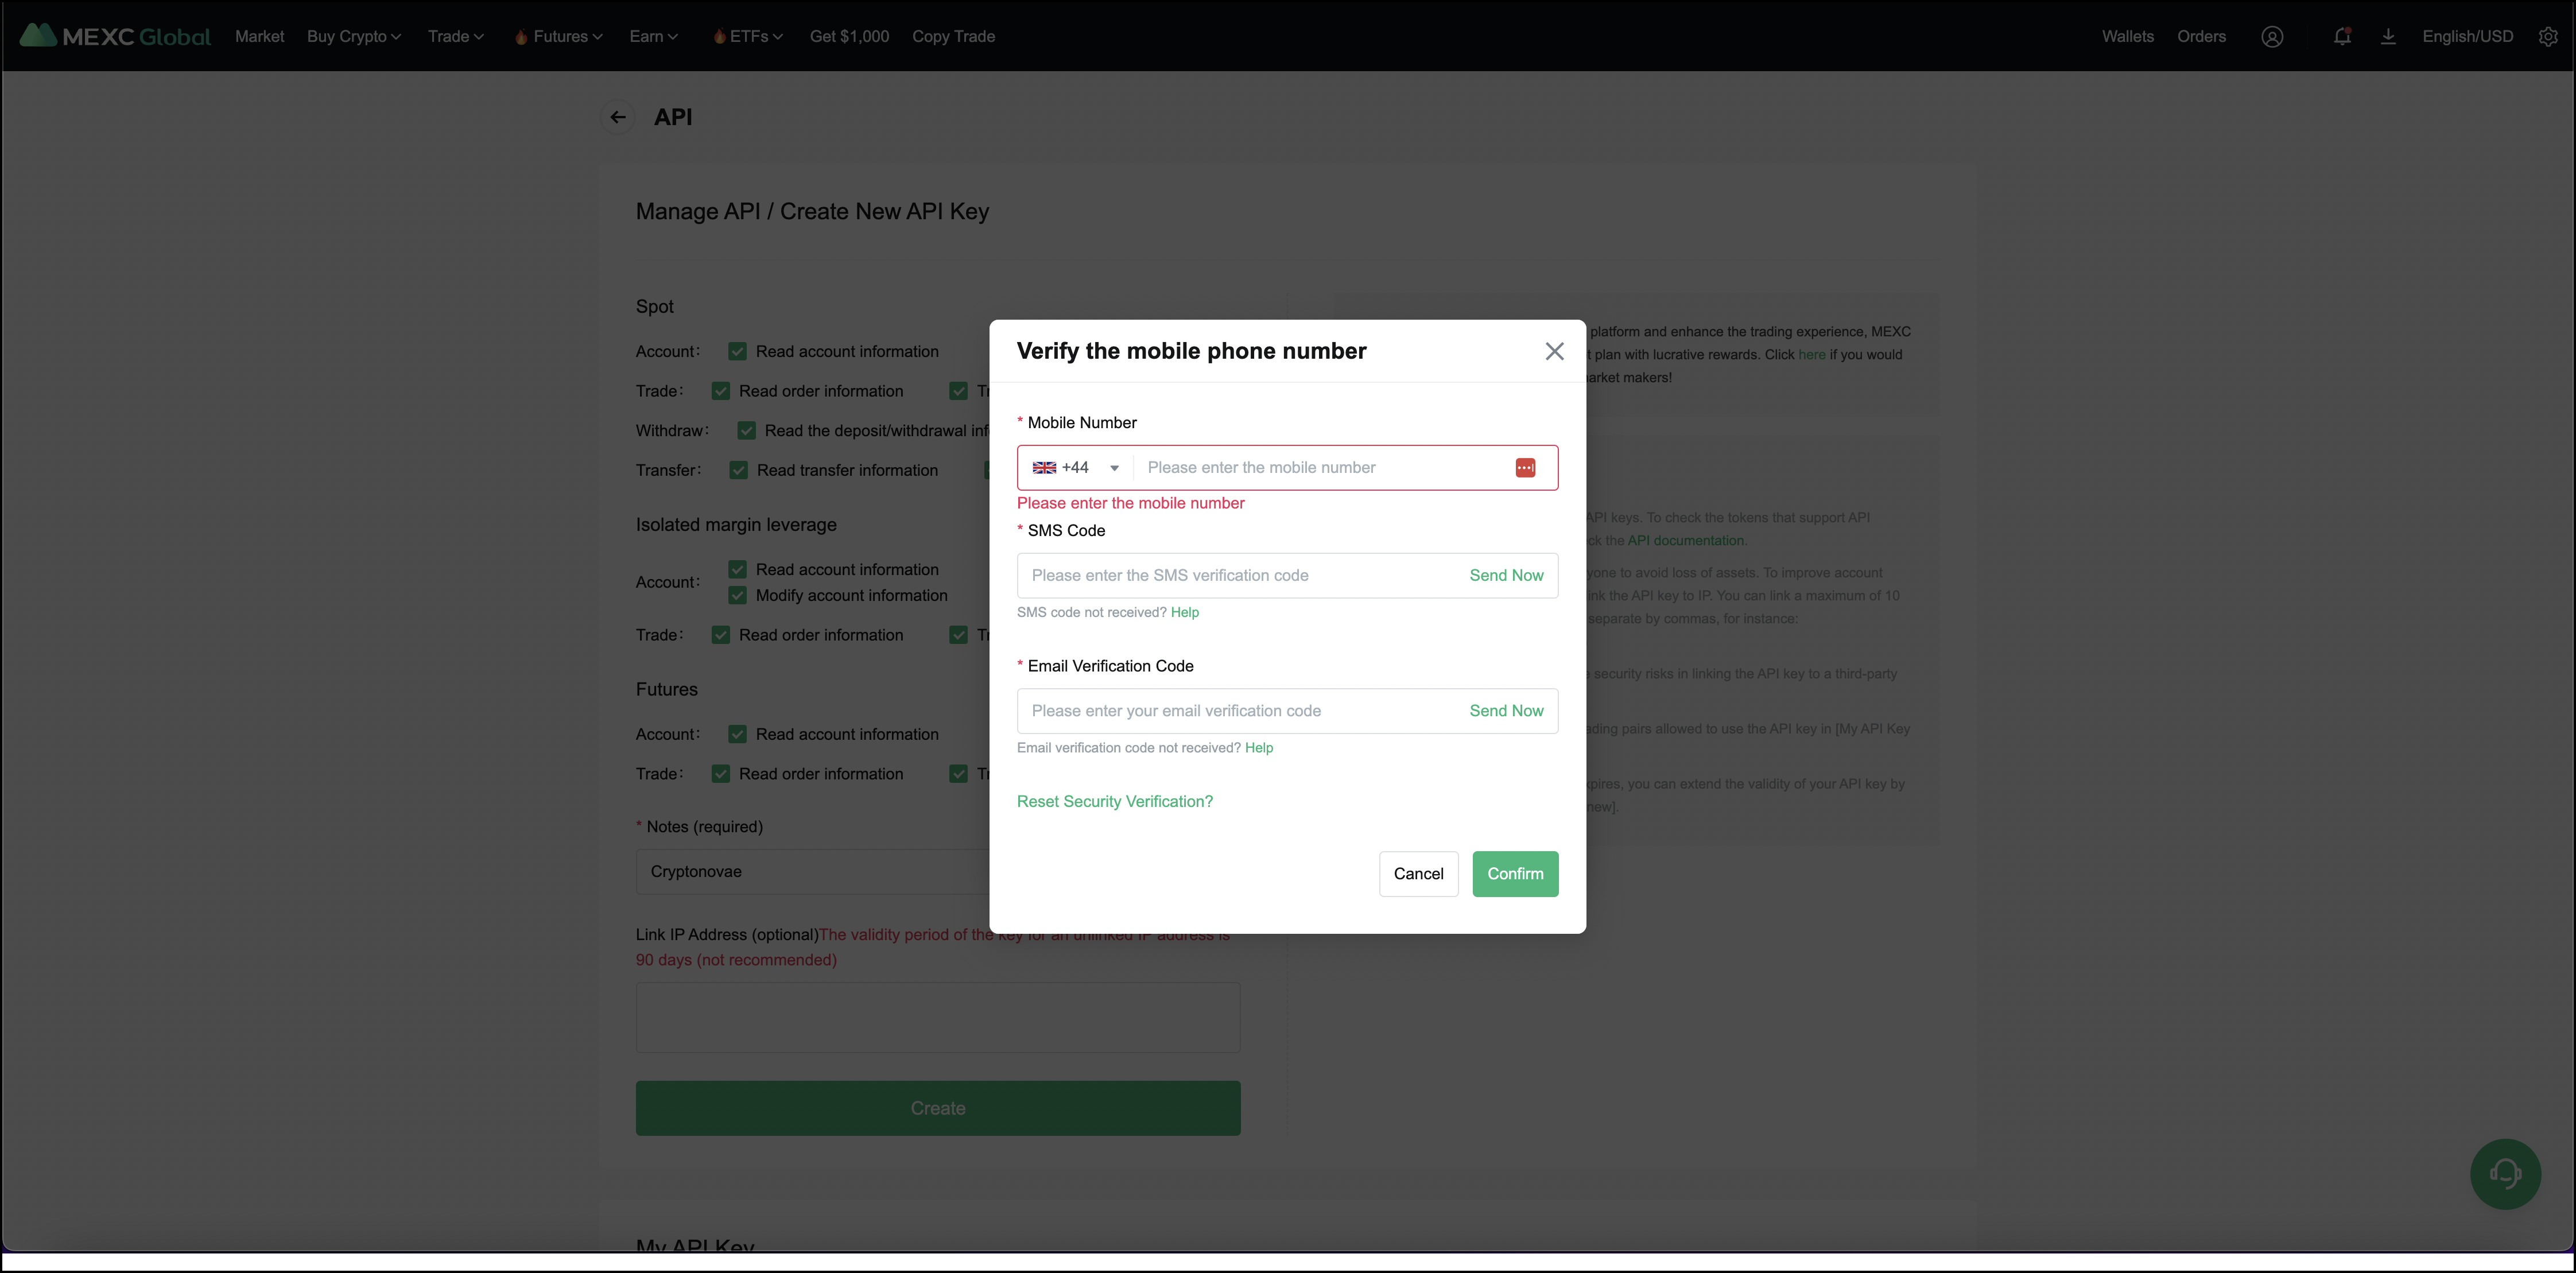The width and height of the screenshot is (2576, 1273).
Task: Click Reset Security Verification link
Action: [x=1114, y=802]
